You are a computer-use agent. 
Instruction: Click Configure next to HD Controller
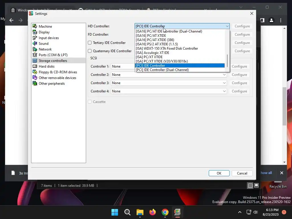click(242, 26)
